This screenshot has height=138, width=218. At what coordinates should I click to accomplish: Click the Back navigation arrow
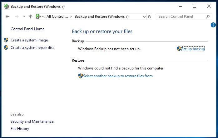pyautogui.click(x=7, y=17)
